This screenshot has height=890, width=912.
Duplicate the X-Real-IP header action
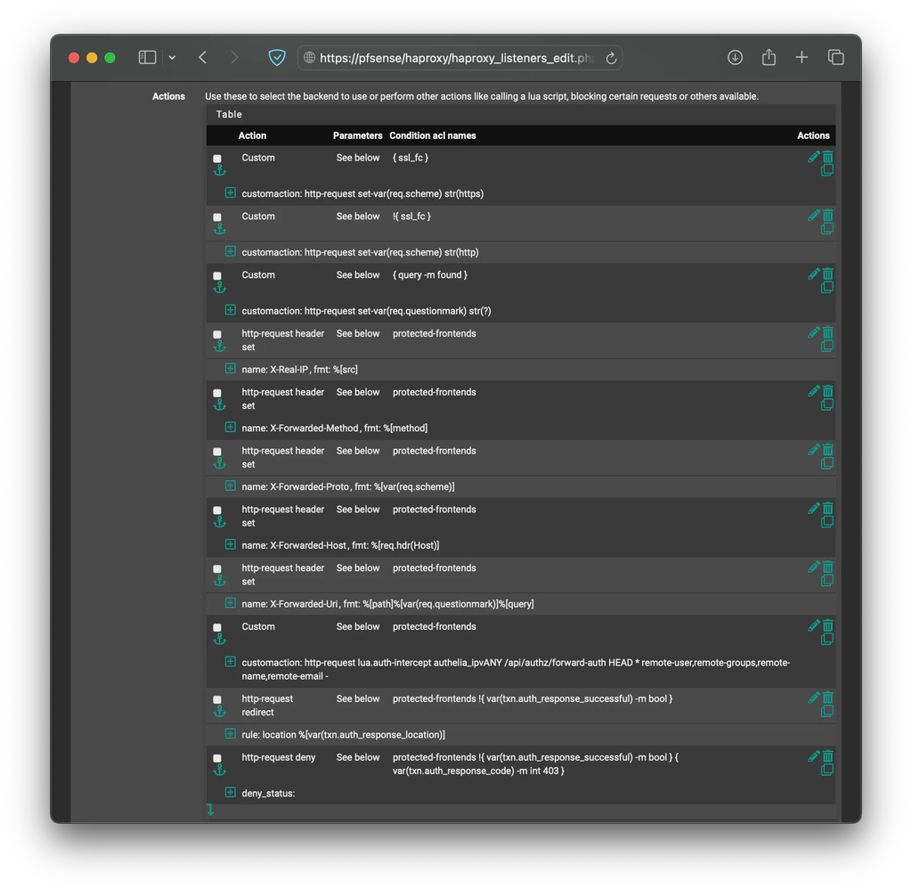click(827, 347)
